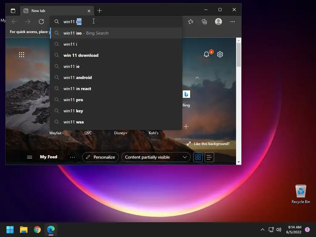Viewport: 316px width, 237px height.
Task: Click the page scrollbar down arrow
Action: pyautogui.click(x=239, y=162)
